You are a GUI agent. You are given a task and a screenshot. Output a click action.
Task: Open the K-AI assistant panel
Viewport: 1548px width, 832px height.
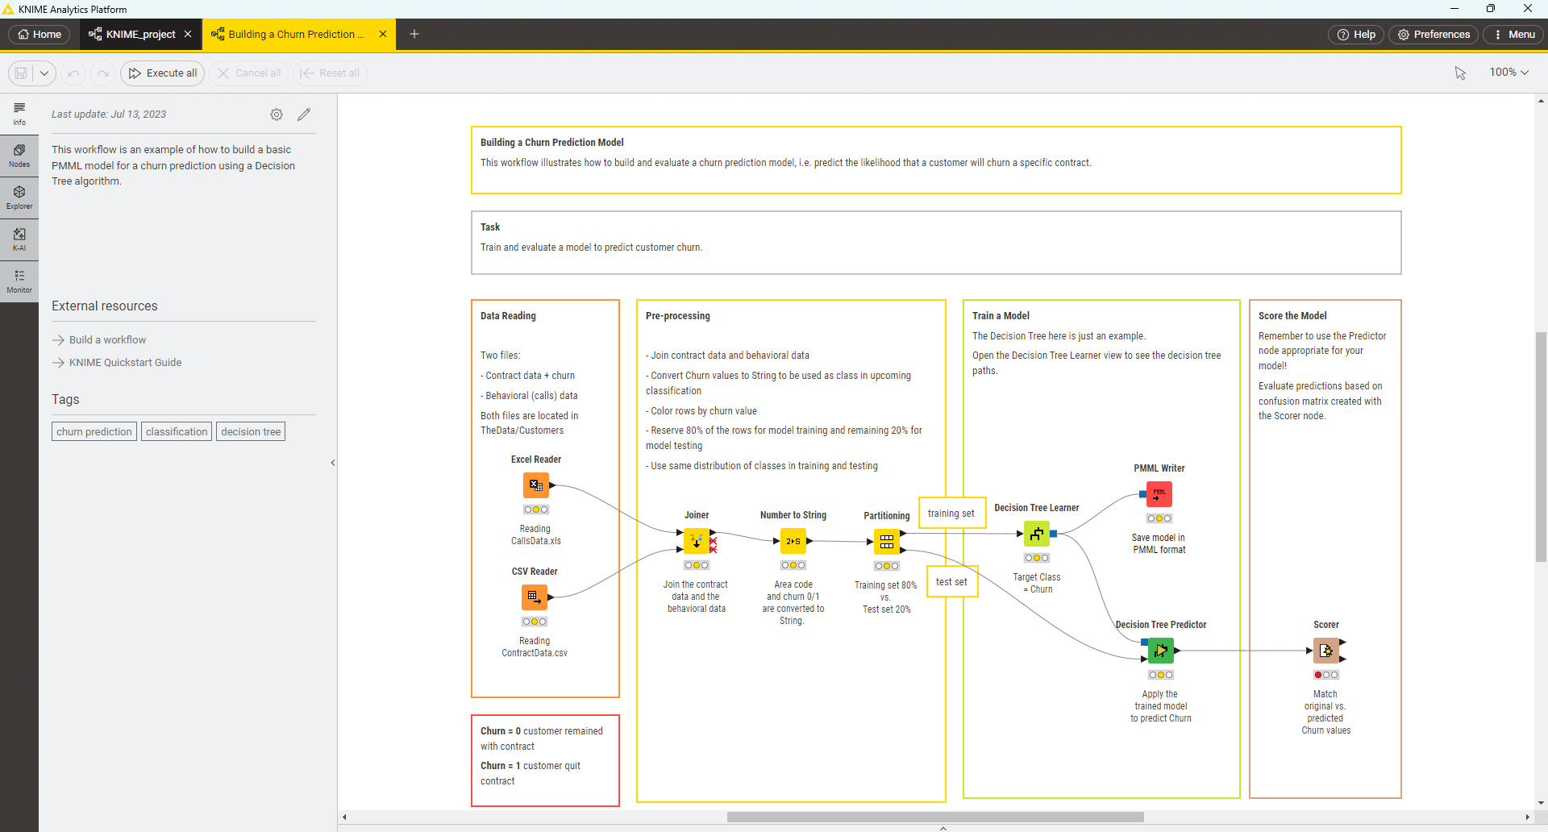[19, 239]
